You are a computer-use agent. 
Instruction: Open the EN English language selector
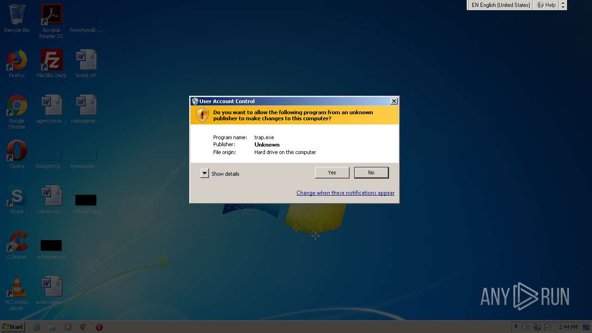click(500, 5)
